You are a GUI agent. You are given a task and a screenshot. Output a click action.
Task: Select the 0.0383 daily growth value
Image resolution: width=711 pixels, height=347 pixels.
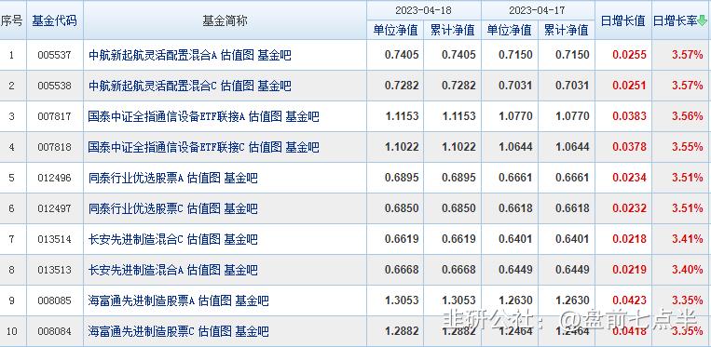pyautogui.click(x=629, y=116)
